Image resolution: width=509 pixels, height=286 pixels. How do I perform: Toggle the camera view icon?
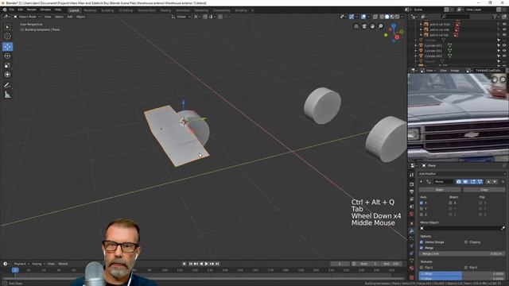(x=364, y=26)
